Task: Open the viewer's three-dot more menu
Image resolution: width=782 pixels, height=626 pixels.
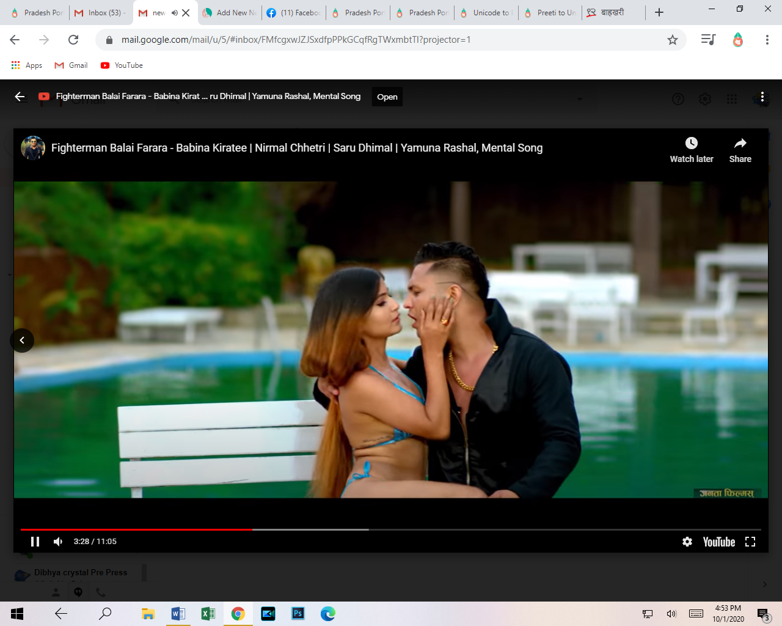Action: pyautogui.click(x=762, y=97)
